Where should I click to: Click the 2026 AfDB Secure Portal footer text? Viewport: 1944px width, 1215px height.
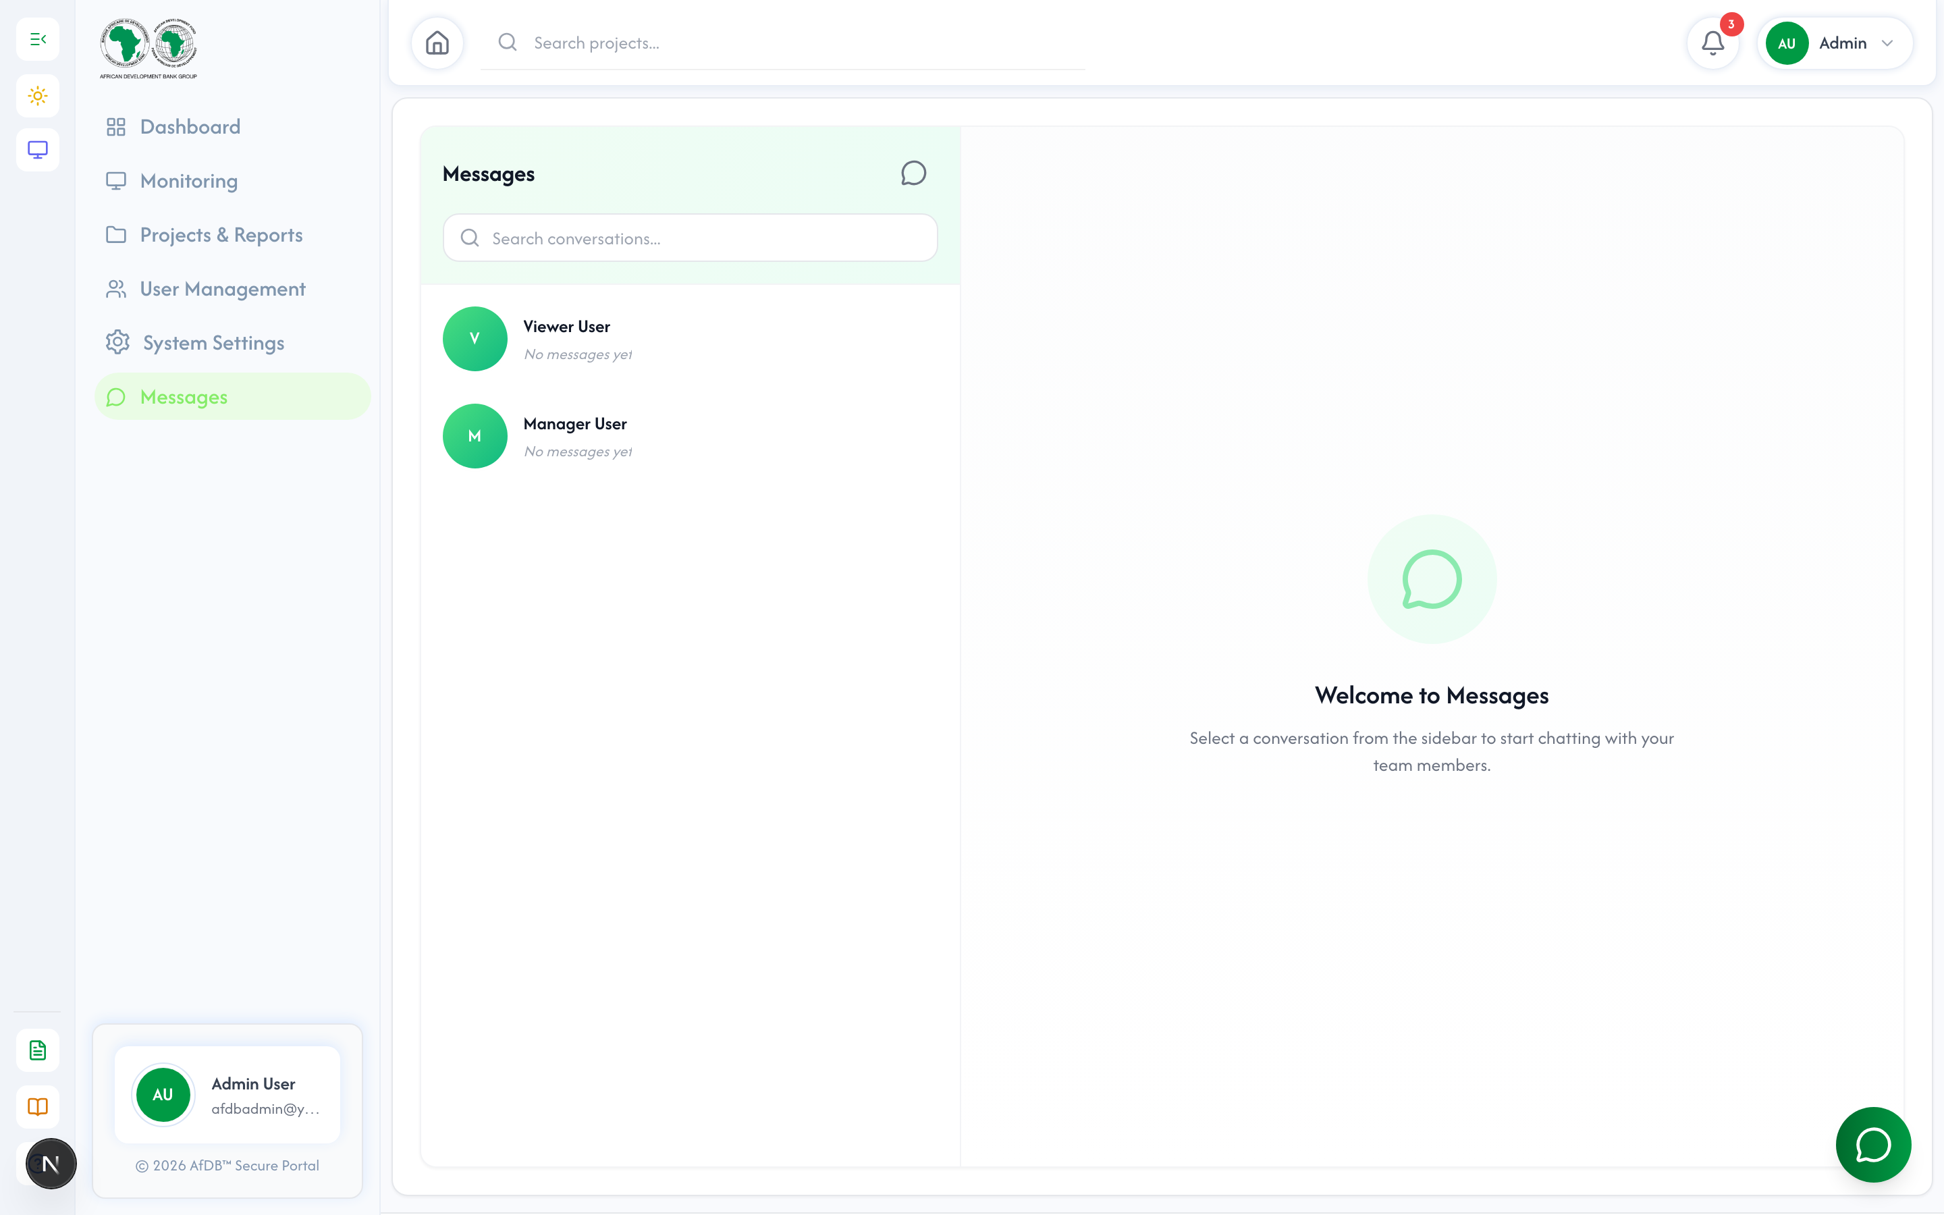pyautogui.click(x=227, y=1165)
